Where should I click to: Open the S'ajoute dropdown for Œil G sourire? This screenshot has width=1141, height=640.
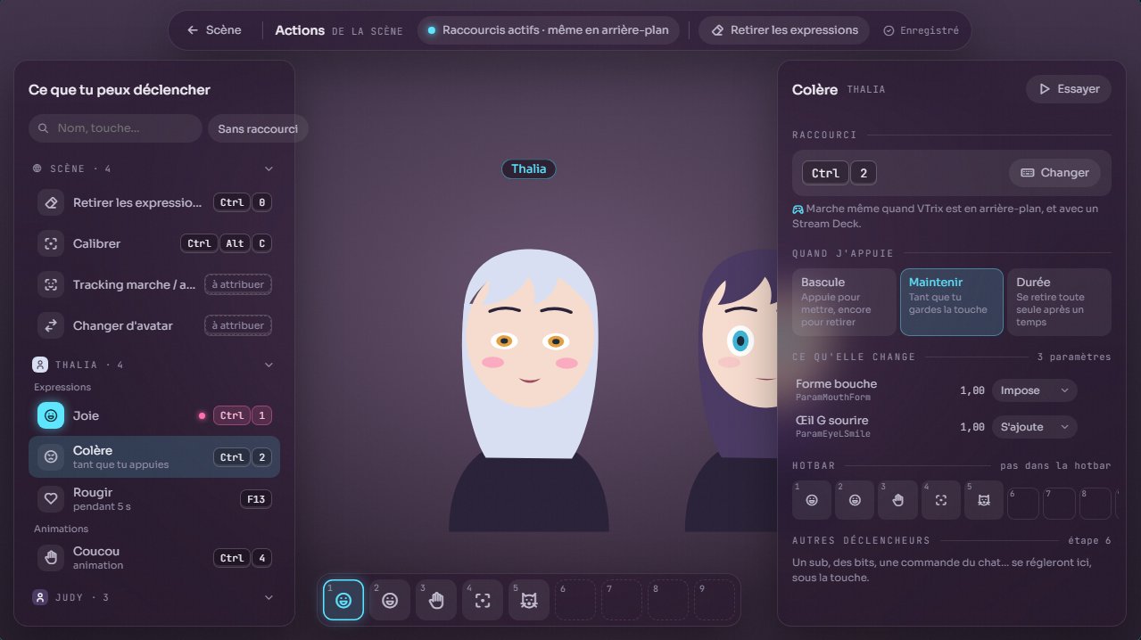(x=1035, y=427)
